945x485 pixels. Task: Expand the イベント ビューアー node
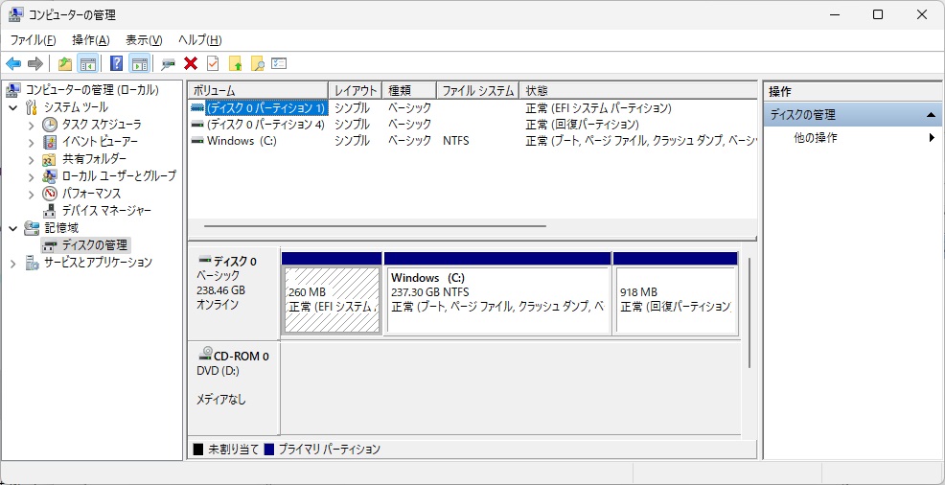(x=32, y=143)
